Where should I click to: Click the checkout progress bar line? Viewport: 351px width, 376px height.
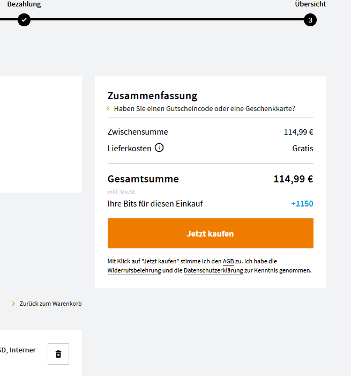tap(167, 19)
